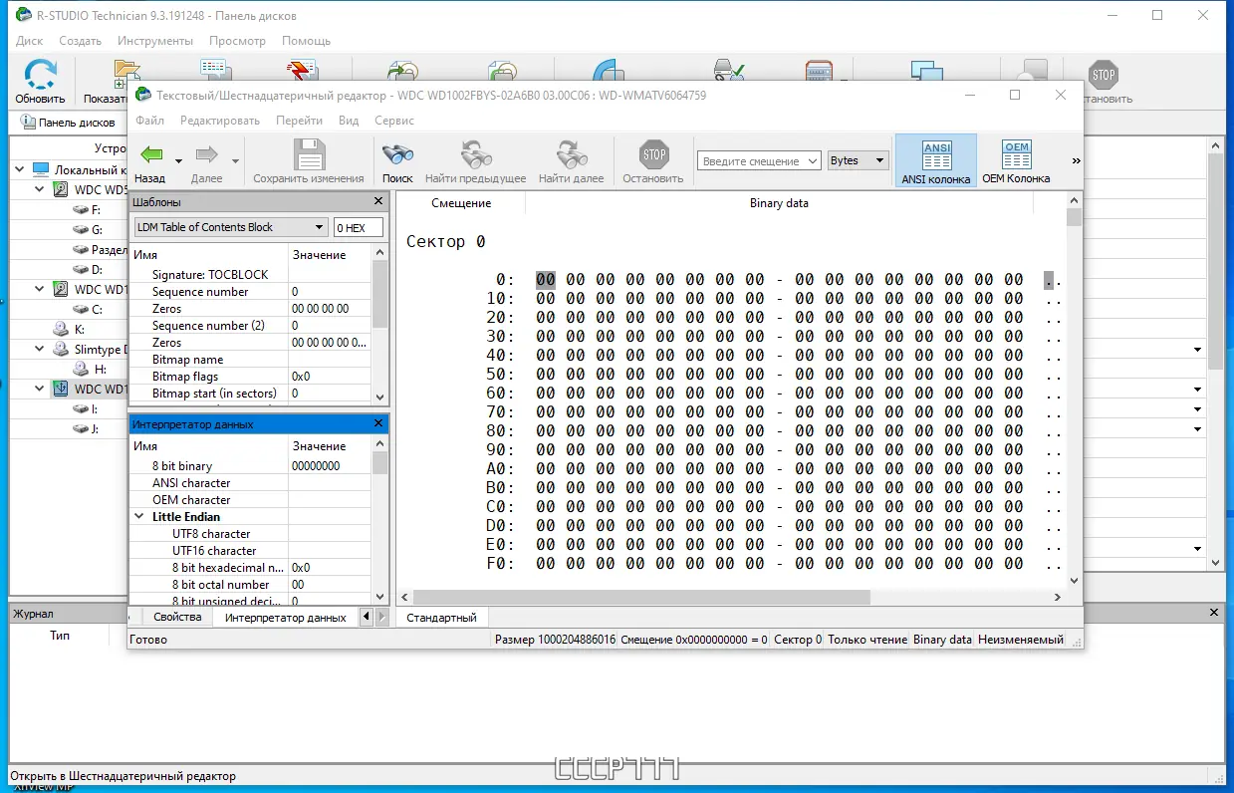Click Найти далее icon

(572, 154)
